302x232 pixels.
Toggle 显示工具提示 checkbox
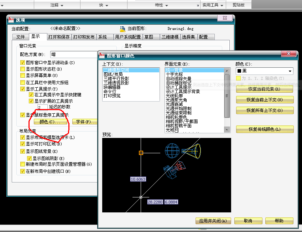[x=22, y=89]
